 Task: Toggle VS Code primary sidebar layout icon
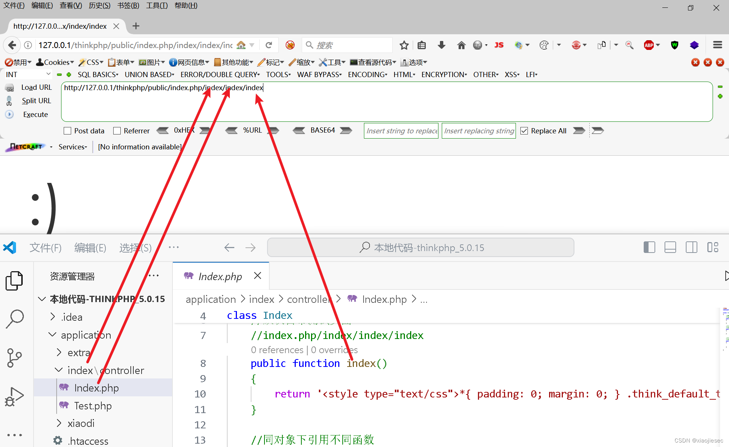649,247
